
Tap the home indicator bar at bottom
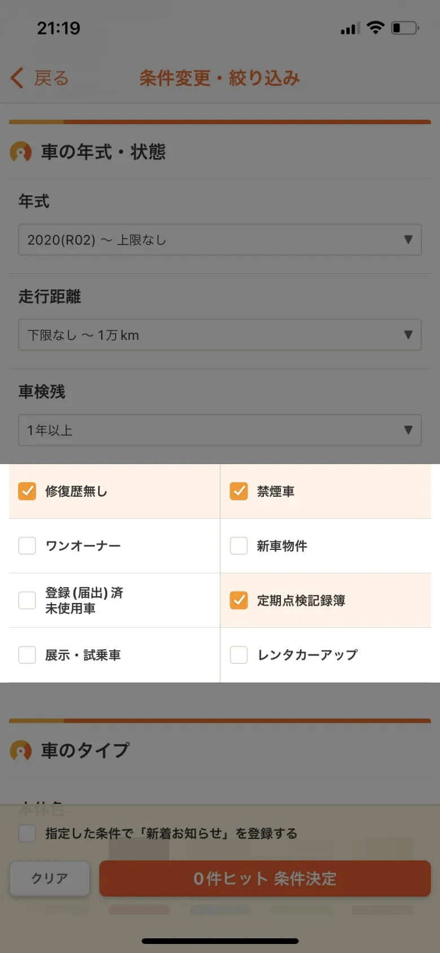219,941
